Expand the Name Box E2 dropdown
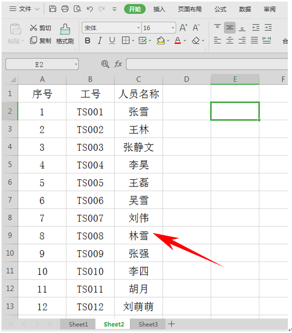The height and width of the screenshot is (333, 292). [76, 64]
